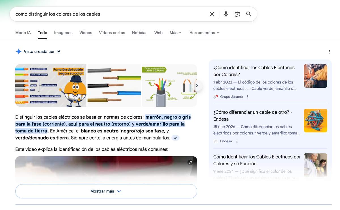This screenshot has width=340, height=210.
Task: Click the fullscreen expand icon on the video thumbnail
Action: 190,162
